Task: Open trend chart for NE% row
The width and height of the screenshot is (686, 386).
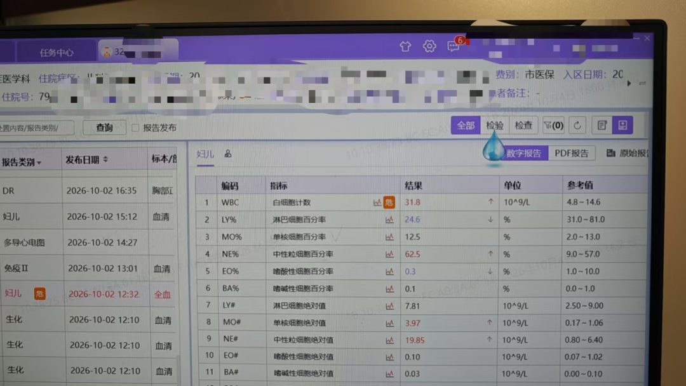Action: (389, 254)
